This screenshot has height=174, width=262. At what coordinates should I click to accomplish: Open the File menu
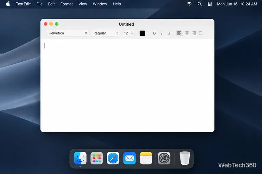(x=39, y=4)
